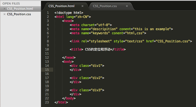
Task: Click the "keywords" name value
Action: (x=100, y=33)
